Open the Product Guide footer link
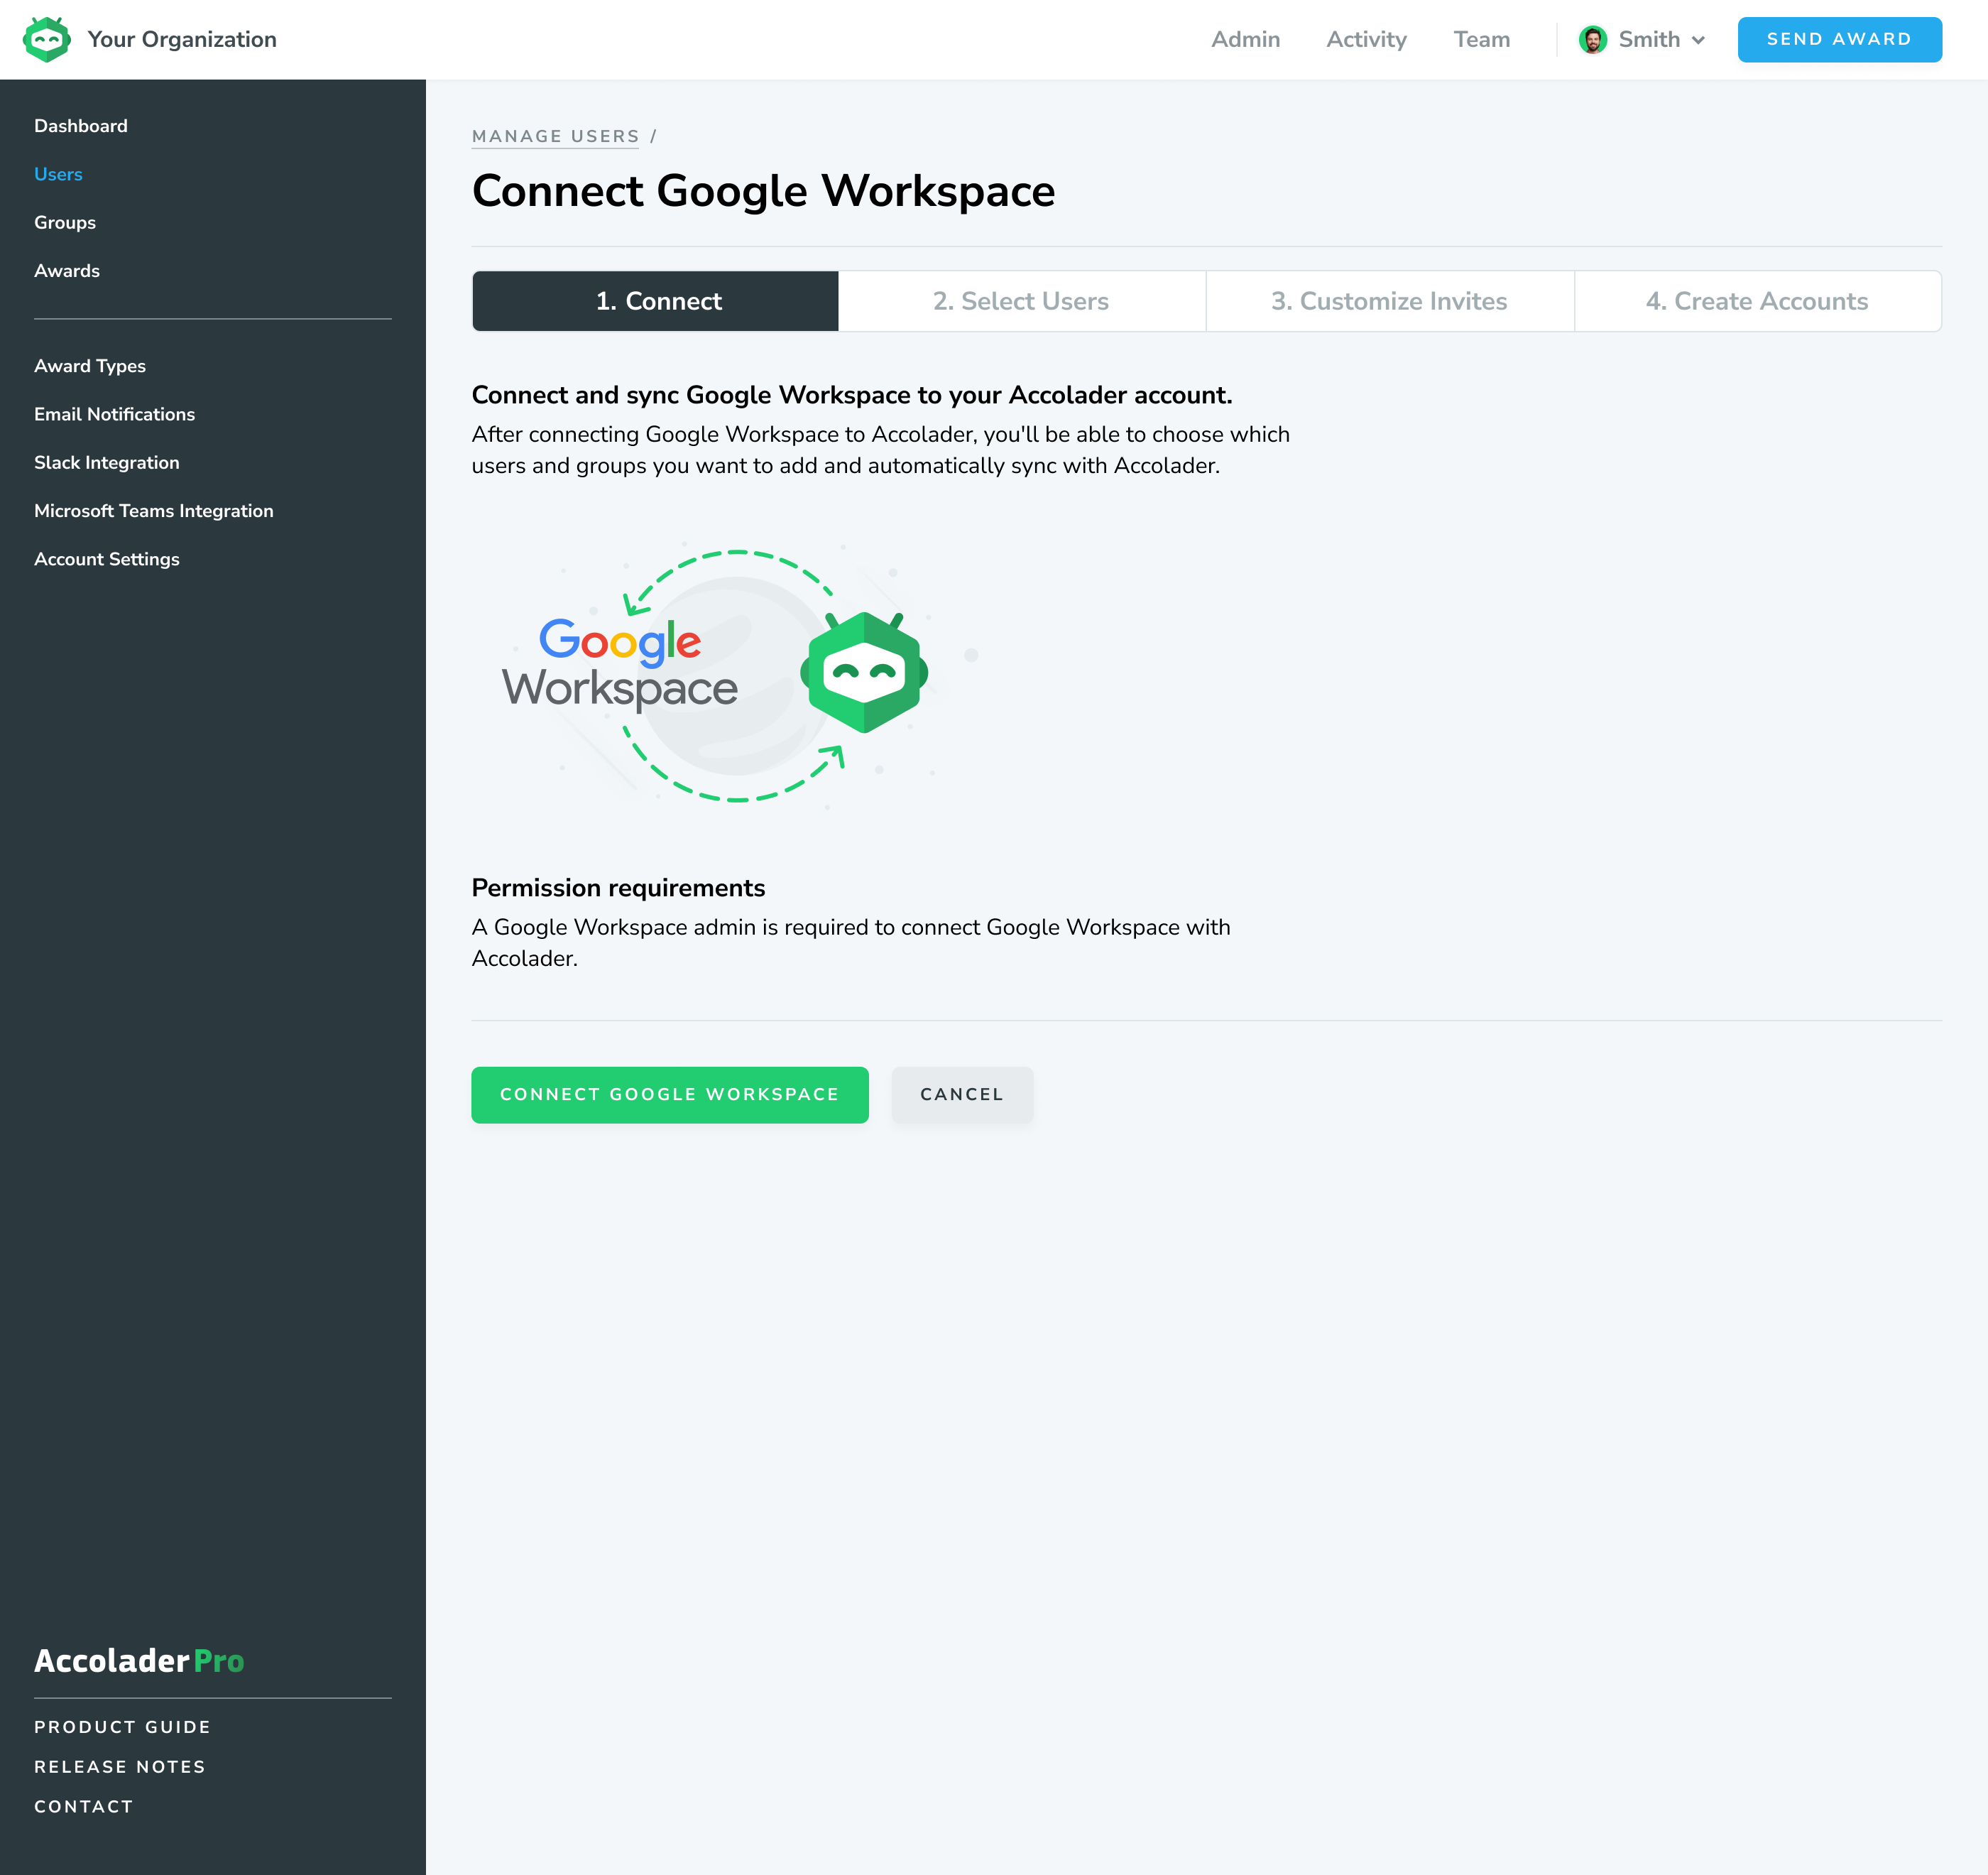The height and width of the screenshot is (1875, 1988). pos(122,1727)
